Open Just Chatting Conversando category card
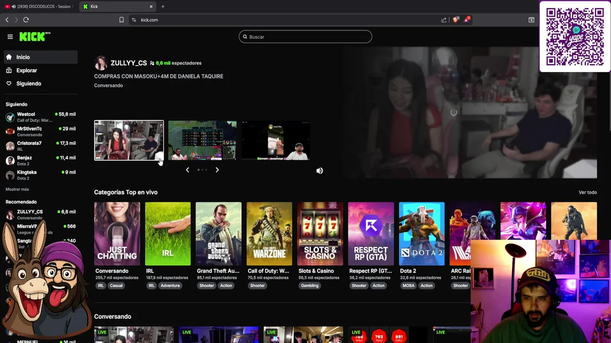 [117, 233]
